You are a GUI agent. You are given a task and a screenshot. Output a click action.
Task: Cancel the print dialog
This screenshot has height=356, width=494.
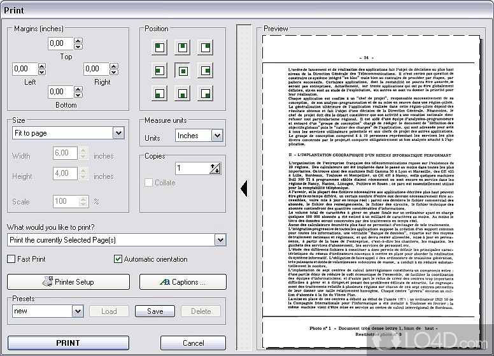click(193, 343)
